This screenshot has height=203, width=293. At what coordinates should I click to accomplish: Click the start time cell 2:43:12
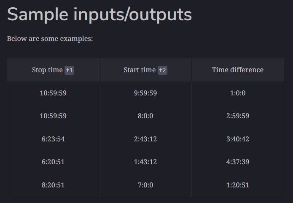pos(145,139)
